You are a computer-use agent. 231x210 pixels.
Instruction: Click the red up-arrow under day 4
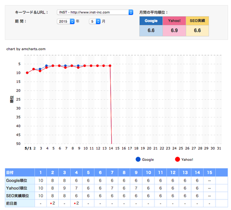pos(75,203)
